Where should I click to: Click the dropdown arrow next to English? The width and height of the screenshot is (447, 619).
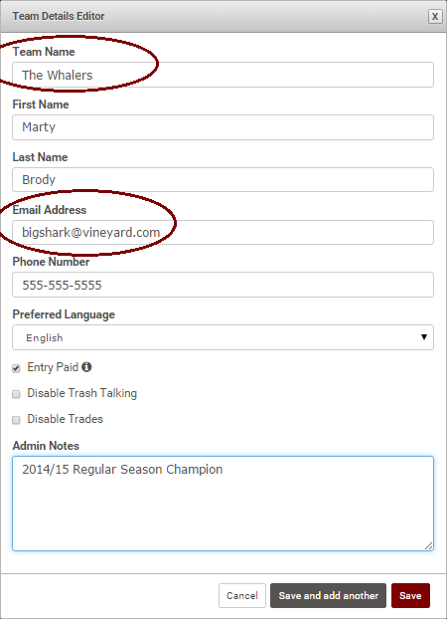click(x=424, y=337)
